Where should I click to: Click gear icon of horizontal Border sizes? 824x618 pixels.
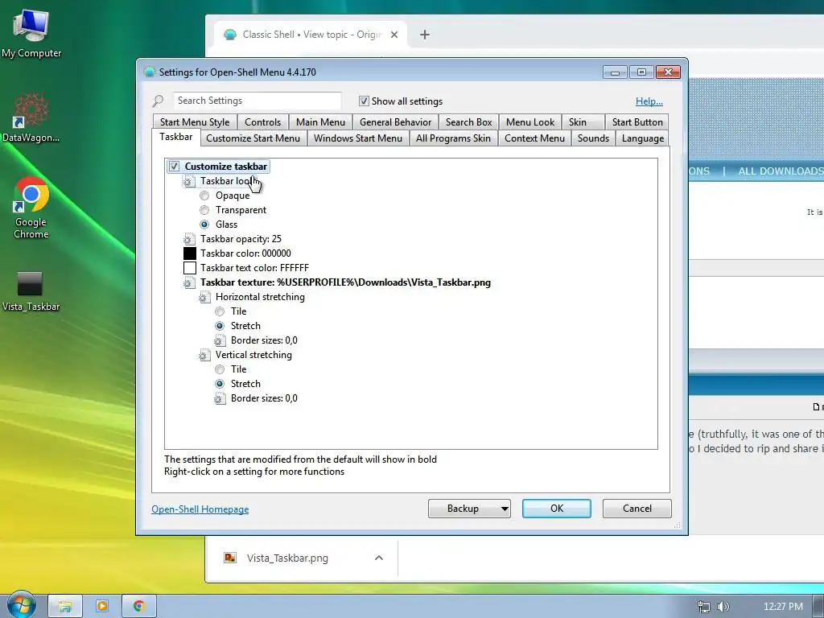pos(220,340)
